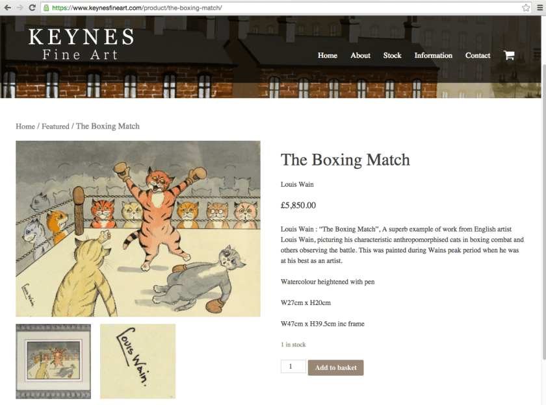Open the Chrome hamburger menu
Image resolution: width=546 pixels, height=405 pixels.
point(539,8)
